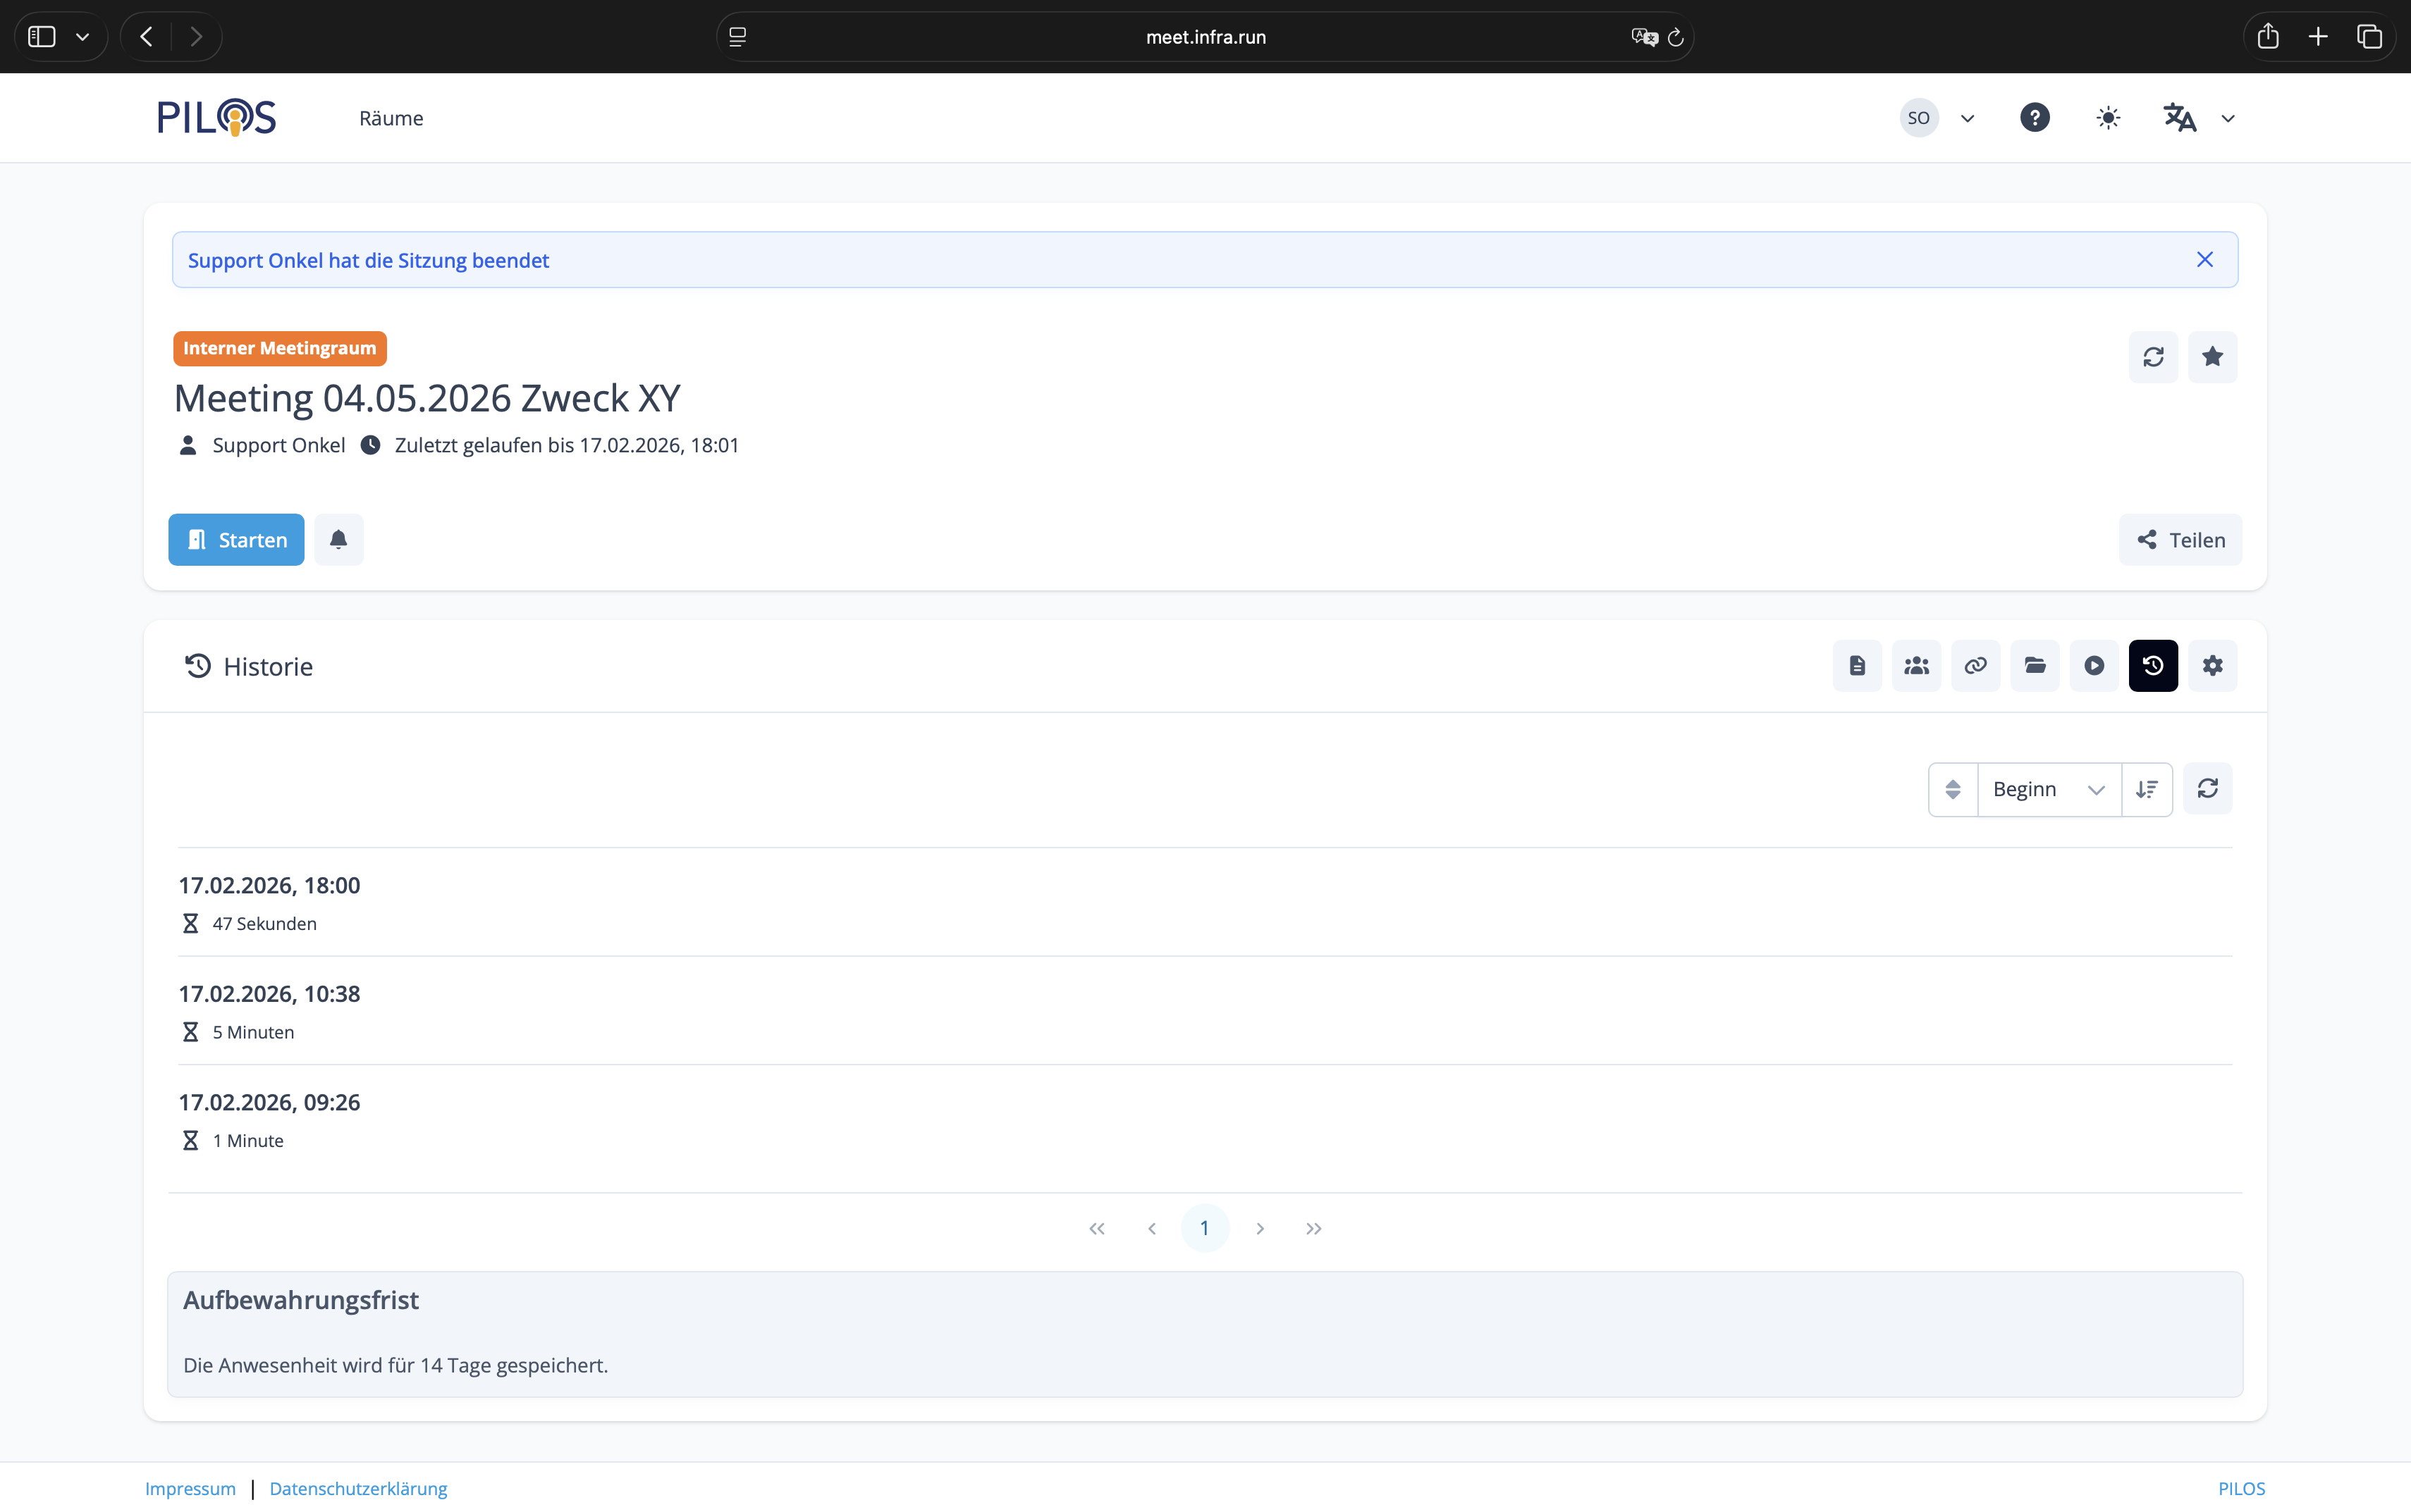Open the files folder tab icon
This screenshot has height=1512, width=2411.
(2035, 666)
